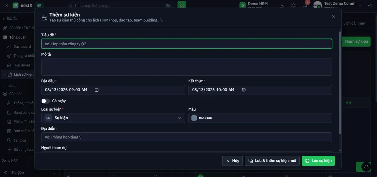Focus the Tiêu đề input field
This screenshot has height=177, width=377.
click(x=186, y=44)
